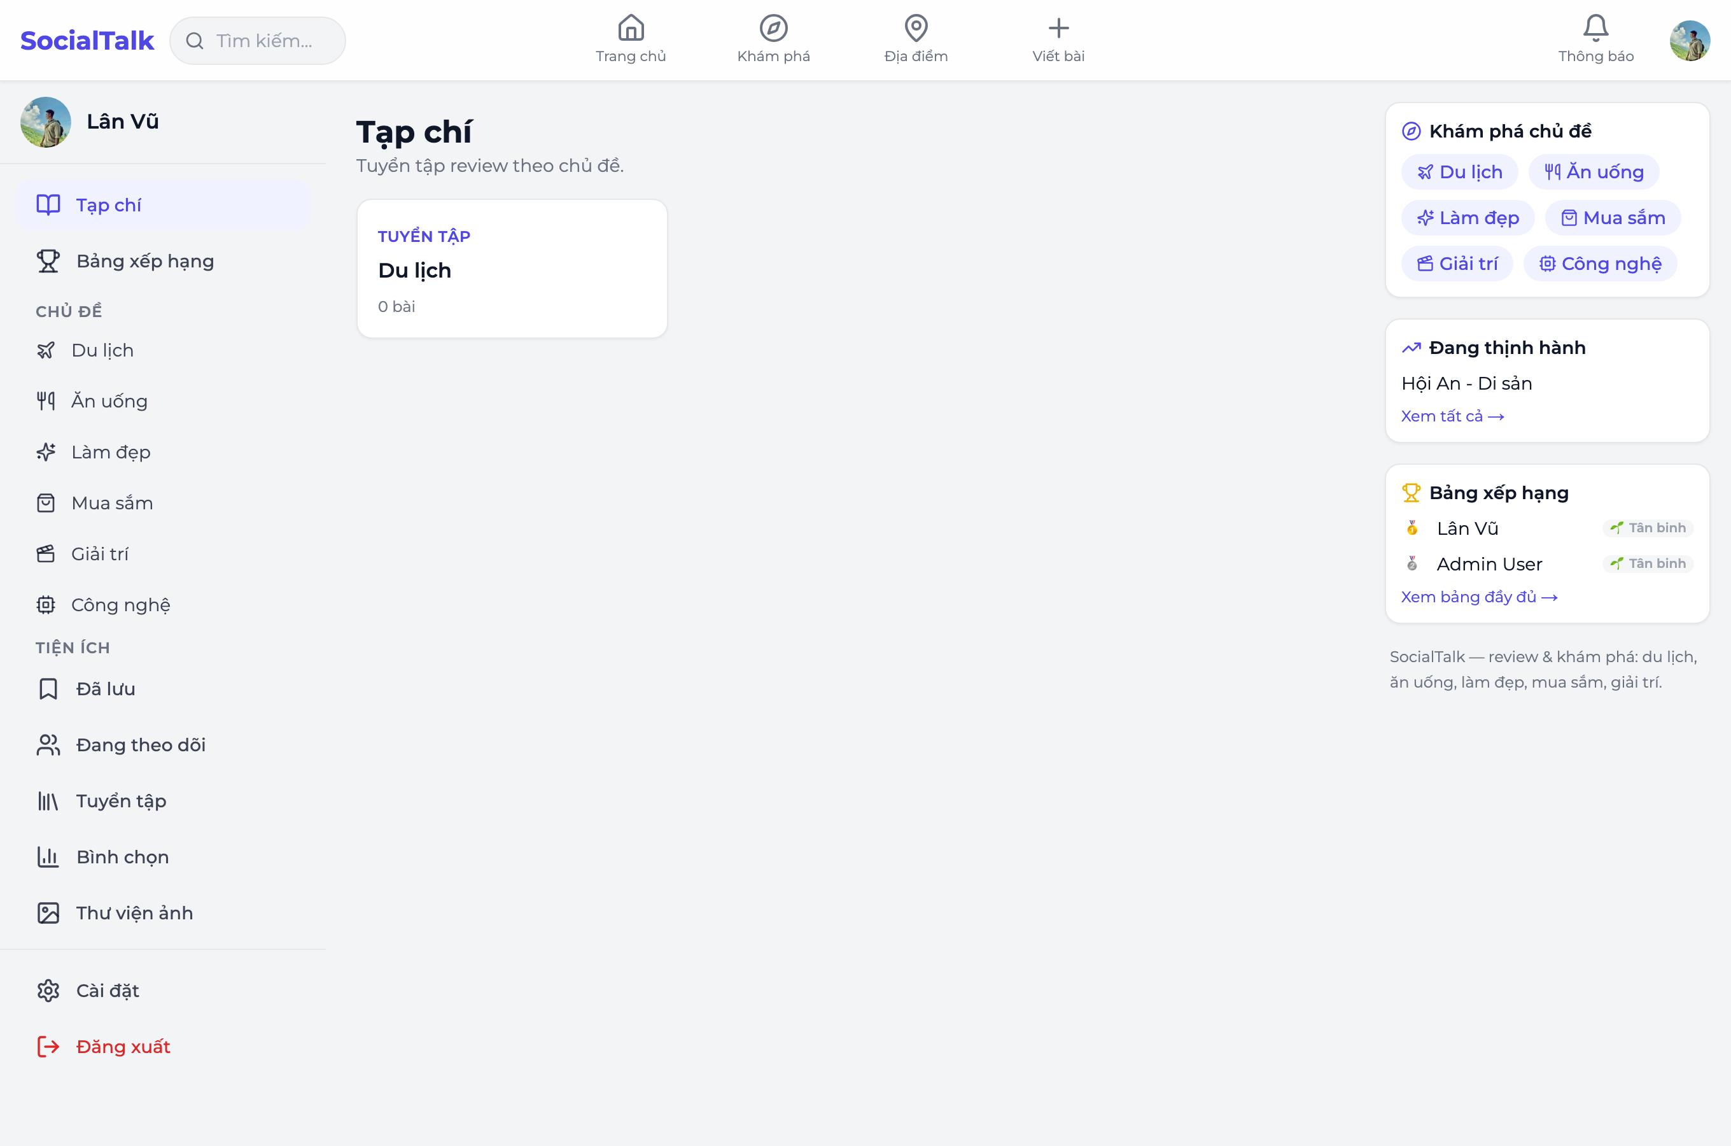Open Bảng xếp hạng sidebar item
This screenshot has height=1146, width=1731.
click(163, 261)
